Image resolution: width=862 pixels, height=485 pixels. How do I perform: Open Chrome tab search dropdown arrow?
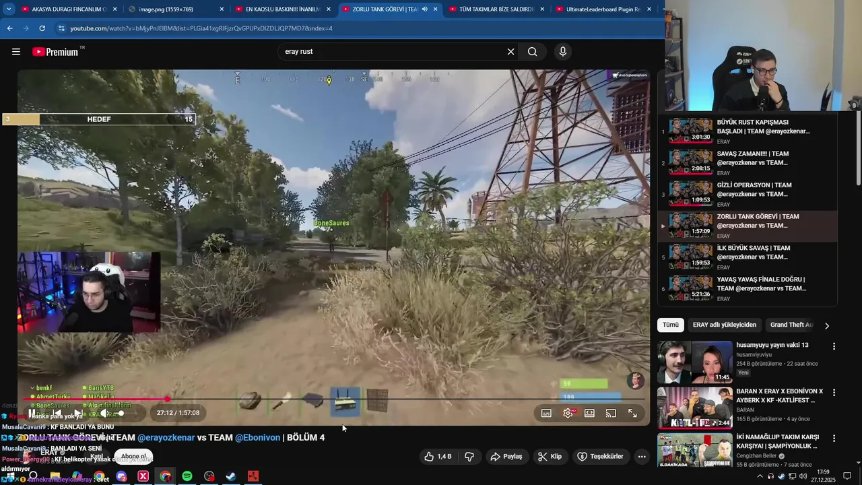coord(9,9)
